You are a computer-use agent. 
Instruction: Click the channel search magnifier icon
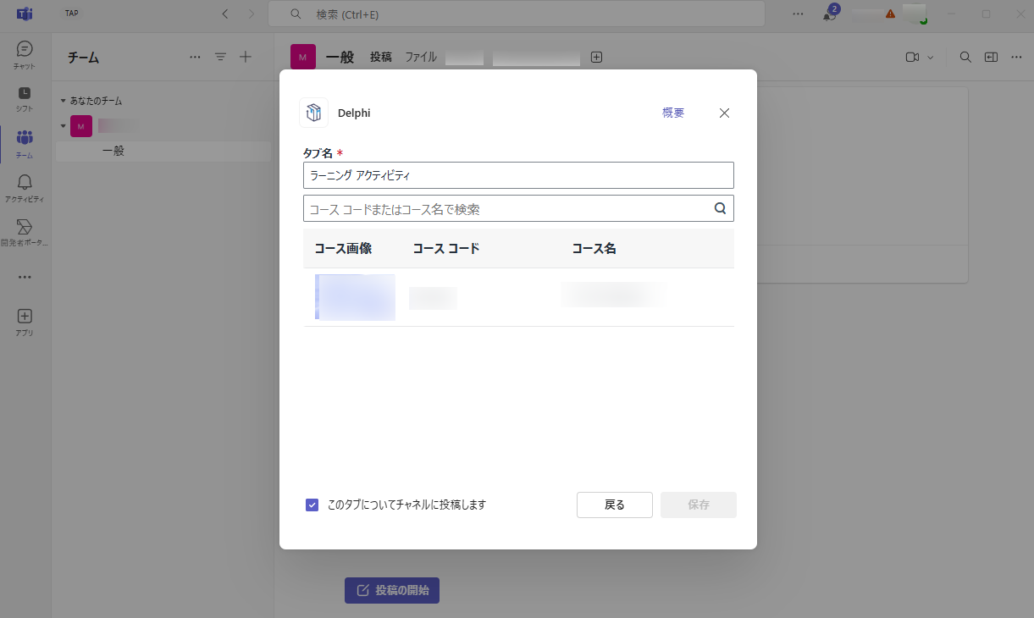(x=965, y=57)
